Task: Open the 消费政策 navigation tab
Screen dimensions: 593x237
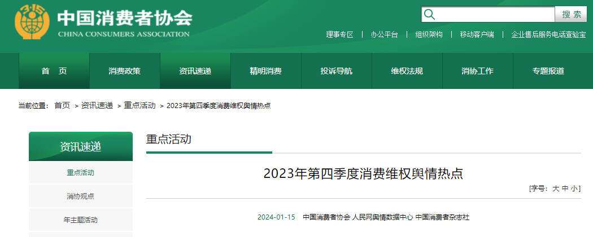Action: pos(124,71)
